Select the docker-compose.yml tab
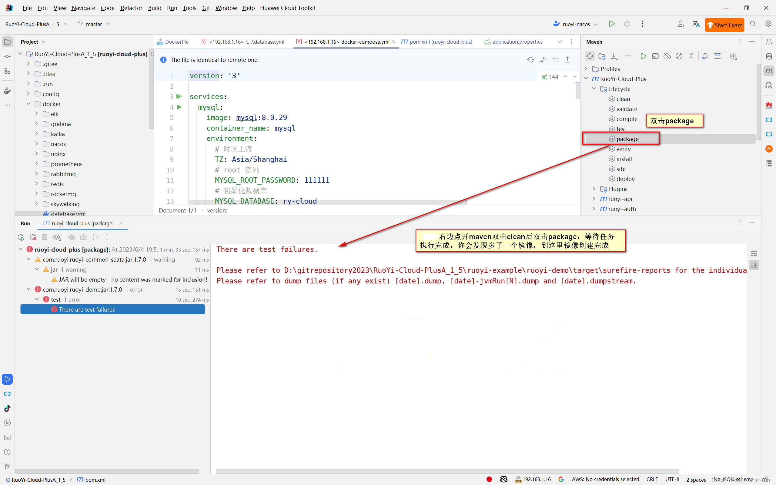The width and height of the screenshot is (776, 485). coord(346,41)
